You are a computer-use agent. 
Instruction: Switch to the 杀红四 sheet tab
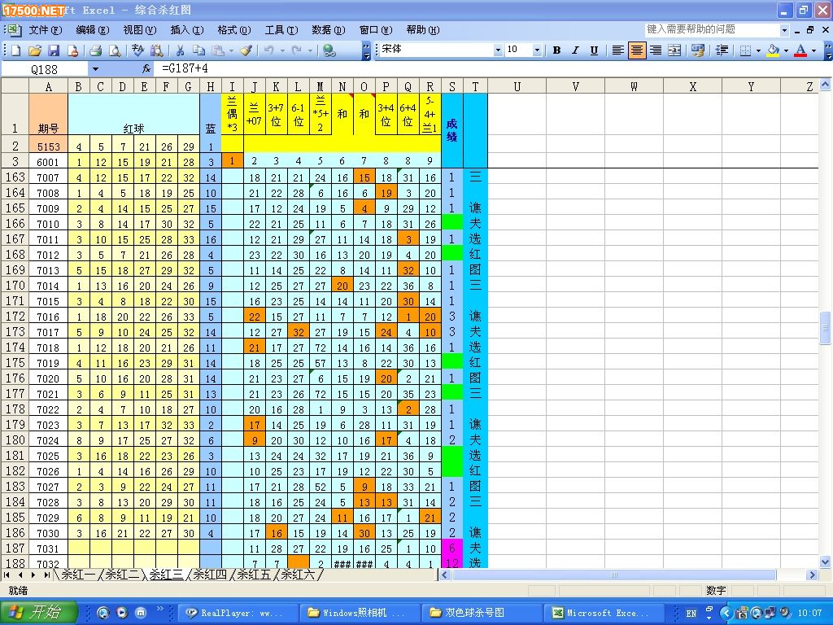pyautogui.click(x=209, y=574)
